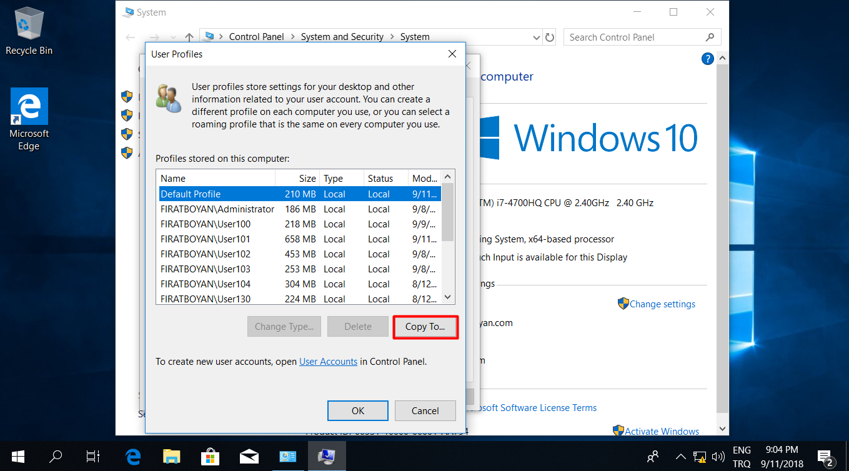849x471 pixels.
Task: Click the profiles list scroll down arrow
Action: [448, 297]
